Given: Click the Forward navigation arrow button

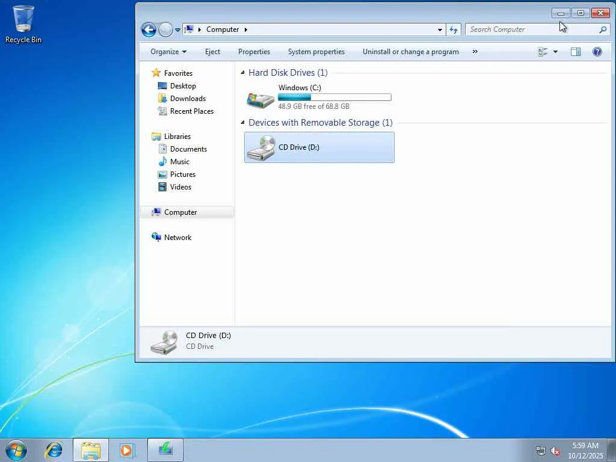Looking at the screenshot, I should [x=165, y=29].
